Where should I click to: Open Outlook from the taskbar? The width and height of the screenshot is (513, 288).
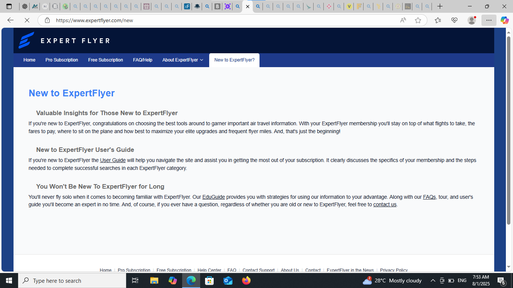click(x=228, y=280)
